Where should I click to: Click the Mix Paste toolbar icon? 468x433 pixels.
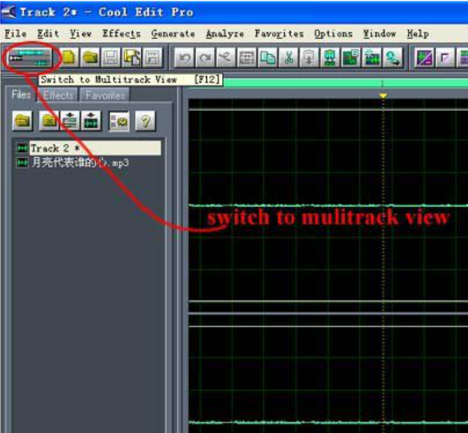click(x=351, y=57)
